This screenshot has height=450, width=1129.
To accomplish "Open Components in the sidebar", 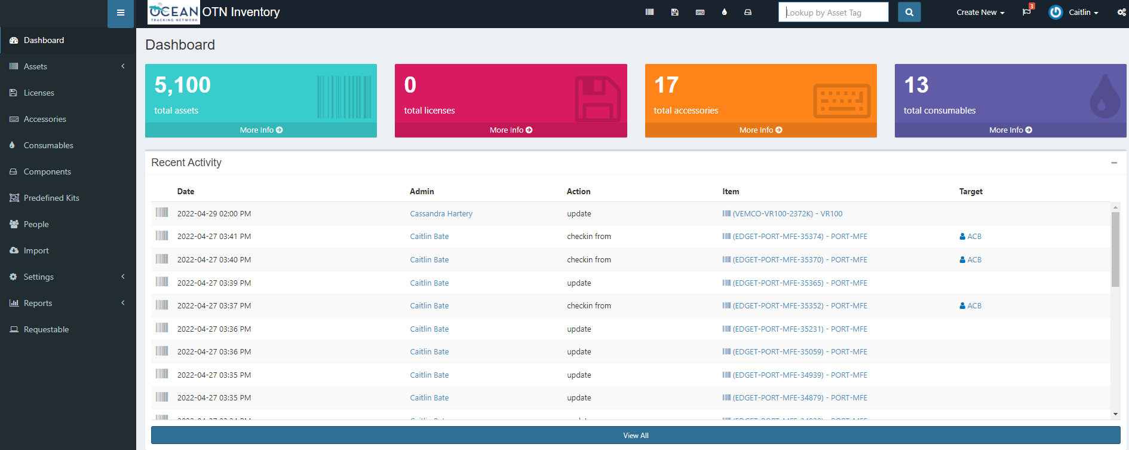I will pyautogui.click(x=68, y=172).
